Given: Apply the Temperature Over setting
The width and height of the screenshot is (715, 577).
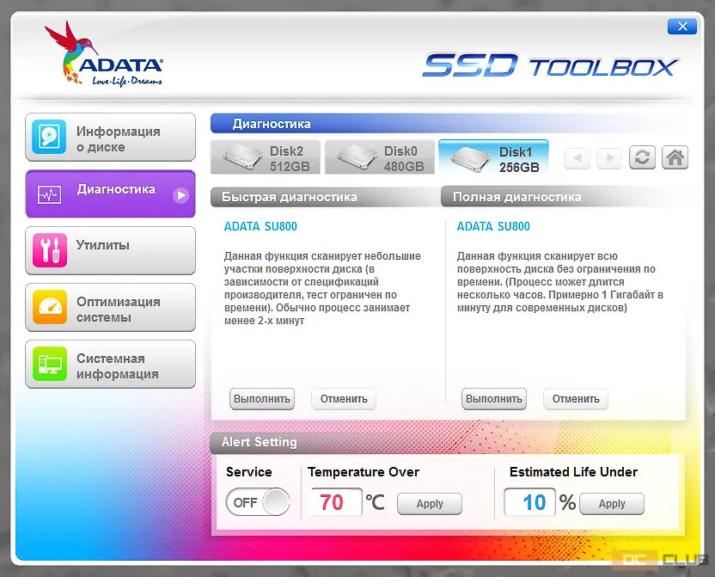Looking at the screenshot, I should pos(430,504).
